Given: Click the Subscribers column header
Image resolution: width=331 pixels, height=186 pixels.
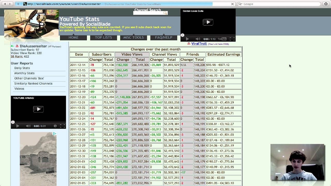Looking at the screenshot, I should pos(102,54).
